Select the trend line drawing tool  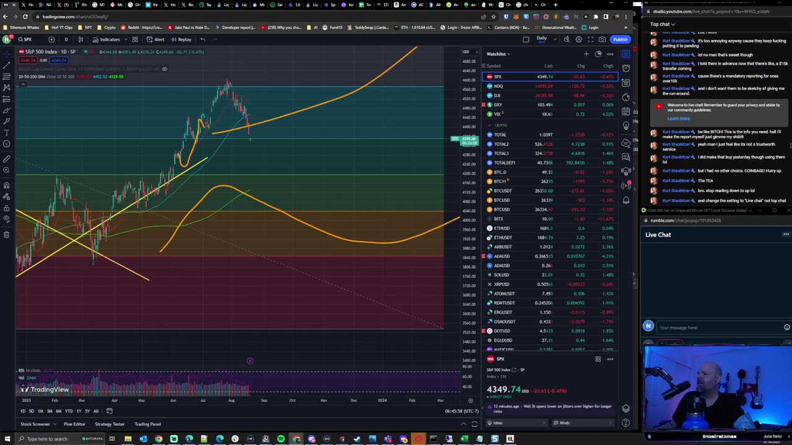pyautogui.click(x=7, y=65)
